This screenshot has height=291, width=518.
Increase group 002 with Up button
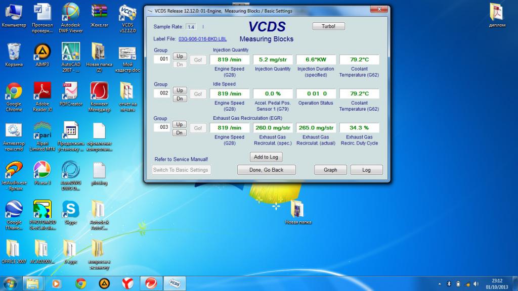tap(180, 90)
